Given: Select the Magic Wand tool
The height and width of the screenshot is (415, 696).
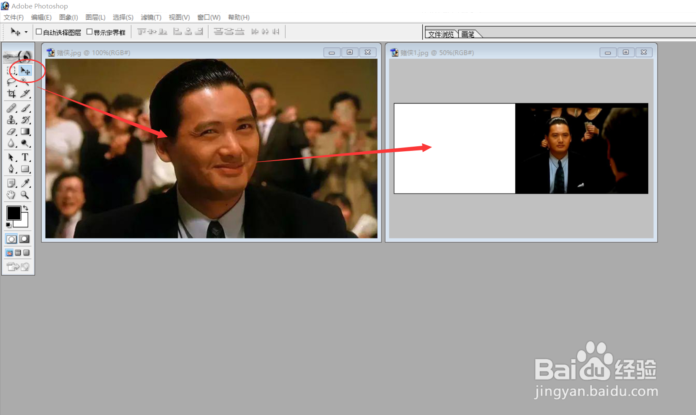Looking at the screenshot, I should click(x=25, y=82).
